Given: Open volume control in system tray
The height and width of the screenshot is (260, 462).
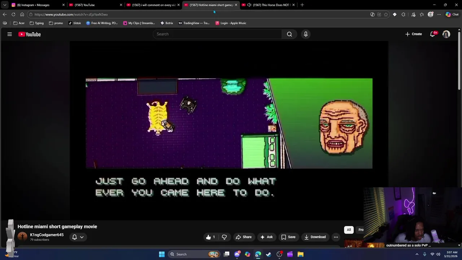Looking at the screenshot, I should (x=438, y=254).
